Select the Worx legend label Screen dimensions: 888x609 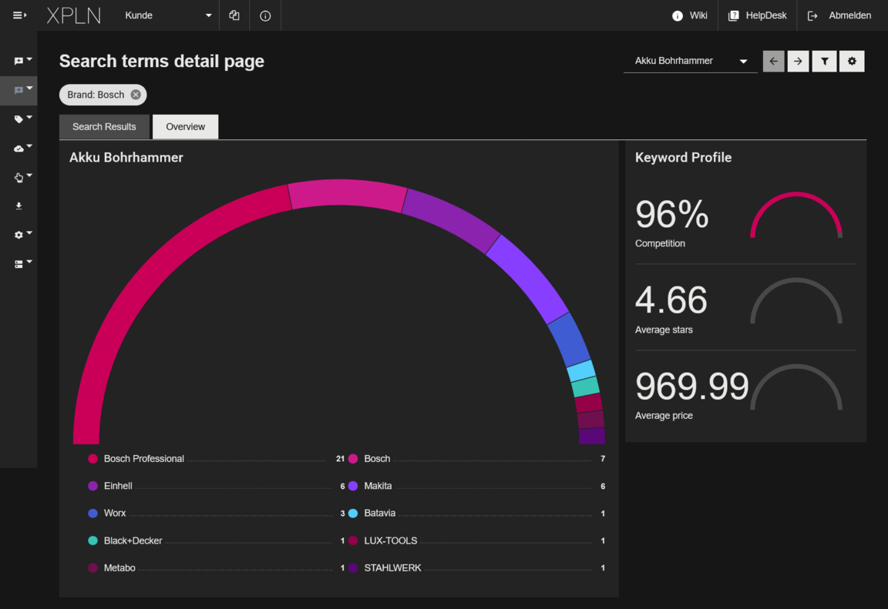[x=115, y=514]
